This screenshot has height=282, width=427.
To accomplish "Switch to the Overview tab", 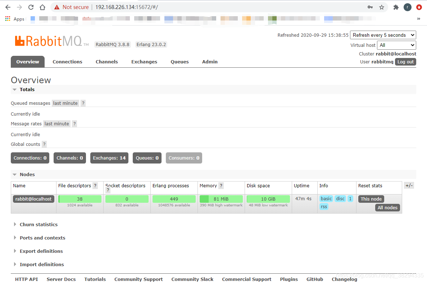I will pyautogui.click(x=27, y=62).
